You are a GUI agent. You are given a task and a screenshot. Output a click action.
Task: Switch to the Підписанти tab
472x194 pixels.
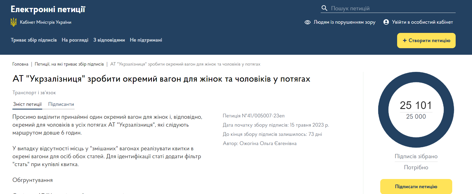pos(61,104)
